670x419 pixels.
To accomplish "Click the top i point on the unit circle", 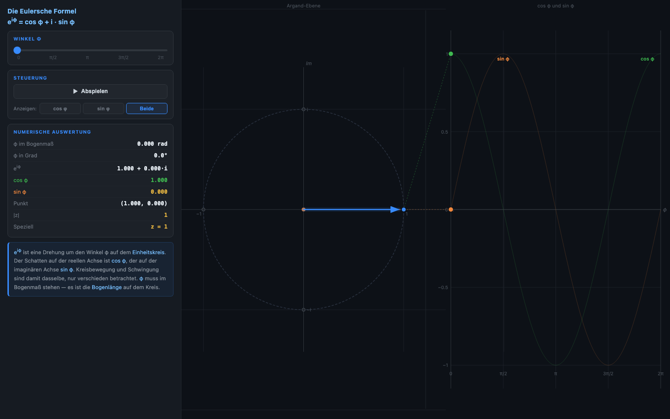I will 303,109.
